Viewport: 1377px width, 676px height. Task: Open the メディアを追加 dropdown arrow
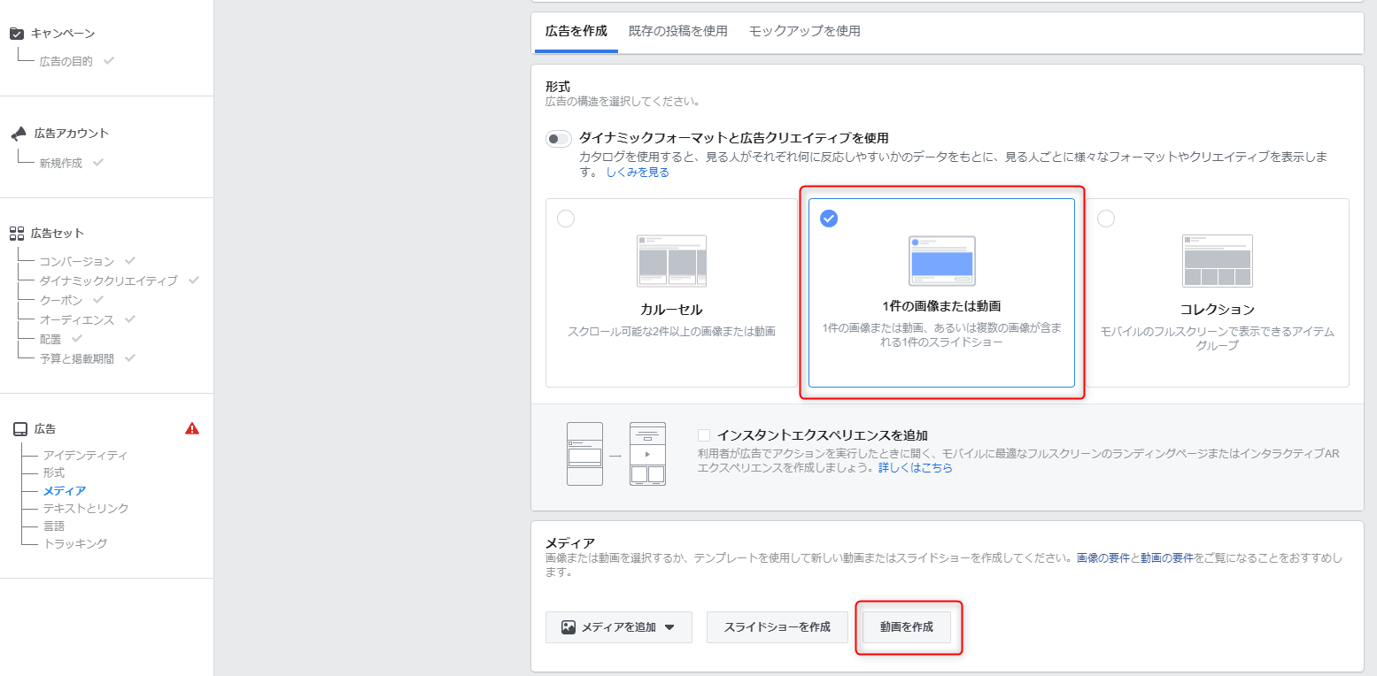click(x=669, y=627)
